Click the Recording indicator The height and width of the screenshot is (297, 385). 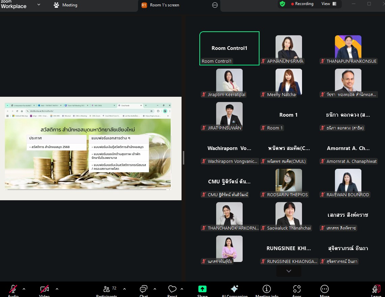302,4
